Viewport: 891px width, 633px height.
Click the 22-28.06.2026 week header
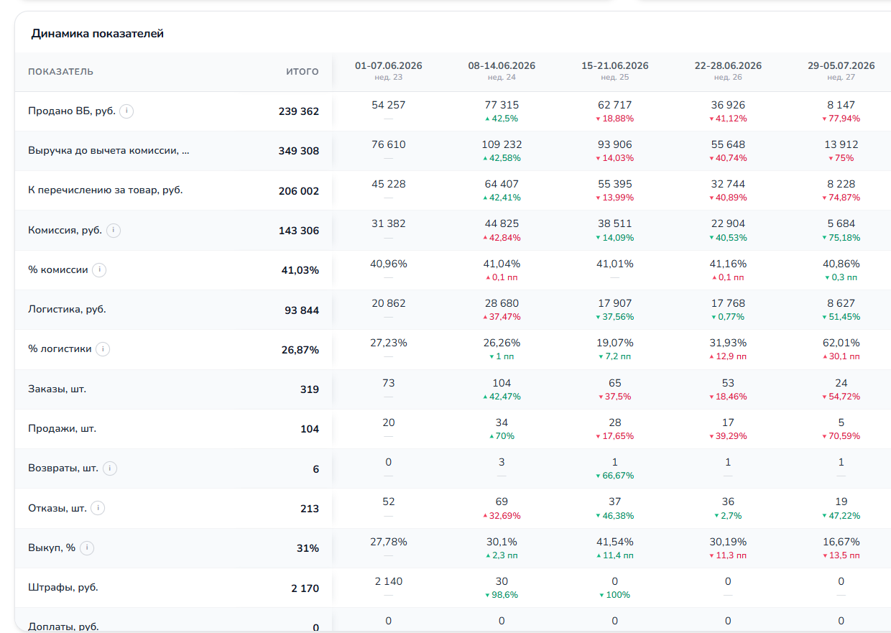coord(728,70)
